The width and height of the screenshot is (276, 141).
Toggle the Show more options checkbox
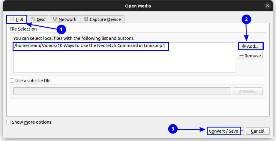tap(8, 122)
